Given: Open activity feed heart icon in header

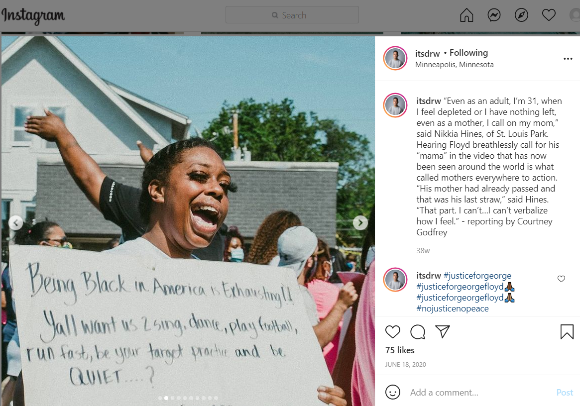Looking at the screenshot, I should click(x=549, y=15).
